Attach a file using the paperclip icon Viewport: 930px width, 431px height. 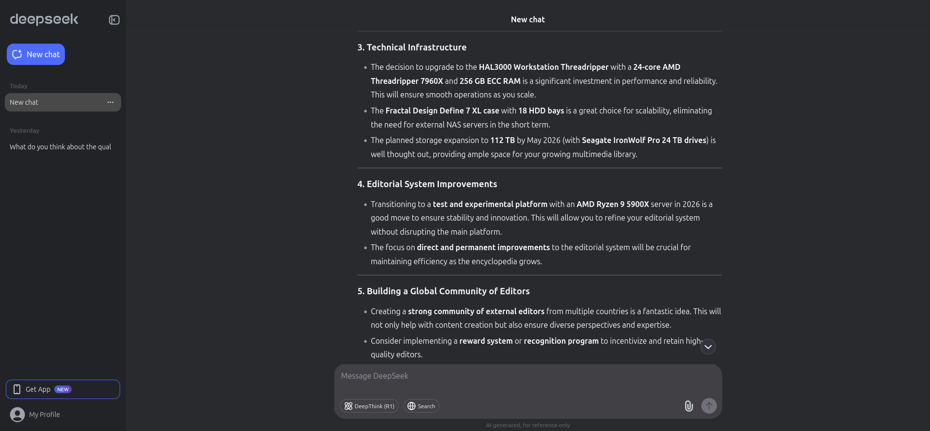click(x=688, y=406)
